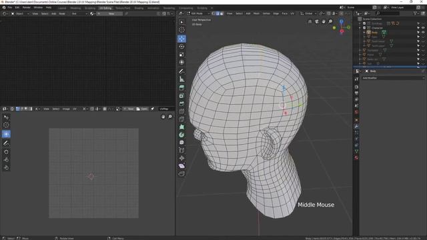The width and height of the screenshot is (427, 240).
Task: Switch to the UV Editing workspace tab
Action: (105, 8)
